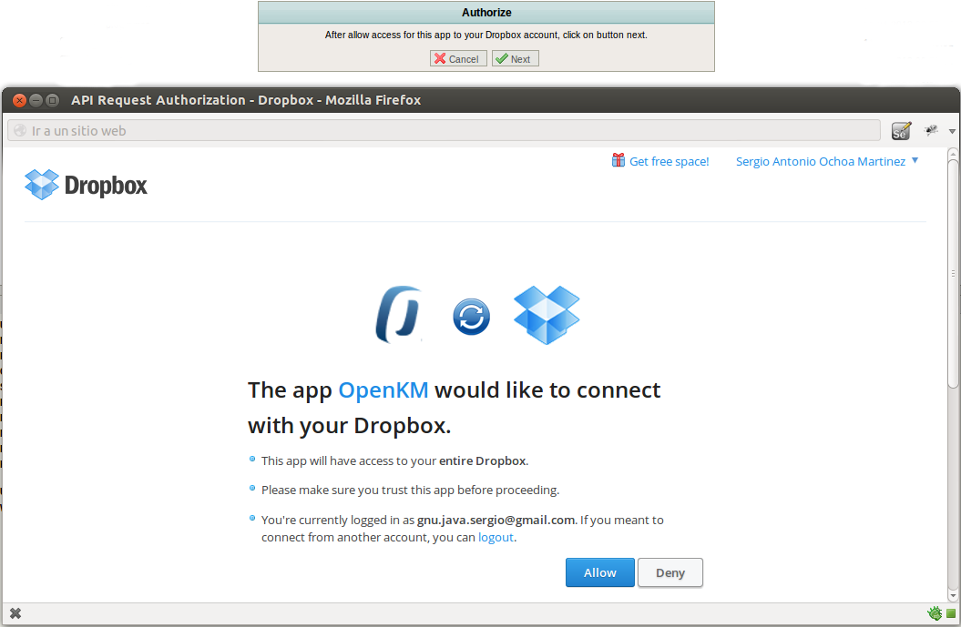This screenshot has width=961, height=627.
Task: Click the bug-like toolbar icon next to Selenium
Action: point(932,130)
